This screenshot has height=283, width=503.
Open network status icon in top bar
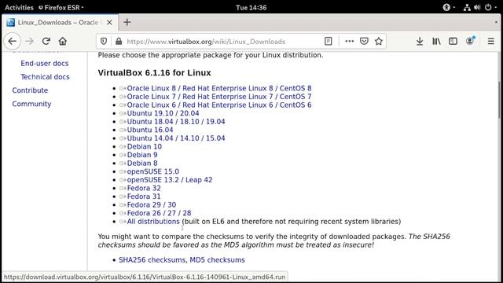pos(467,7)
